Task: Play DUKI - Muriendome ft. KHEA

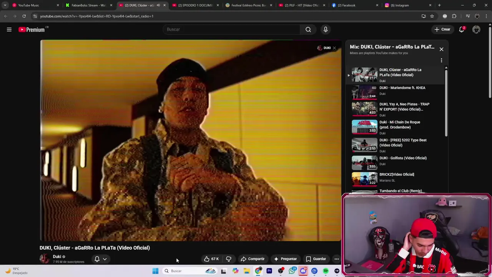Action: [x=396, y=92]
